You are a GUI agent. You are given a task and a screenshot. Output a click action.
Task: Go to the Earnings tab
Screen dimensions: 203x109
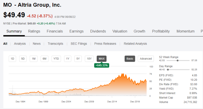tap(77, 31)
